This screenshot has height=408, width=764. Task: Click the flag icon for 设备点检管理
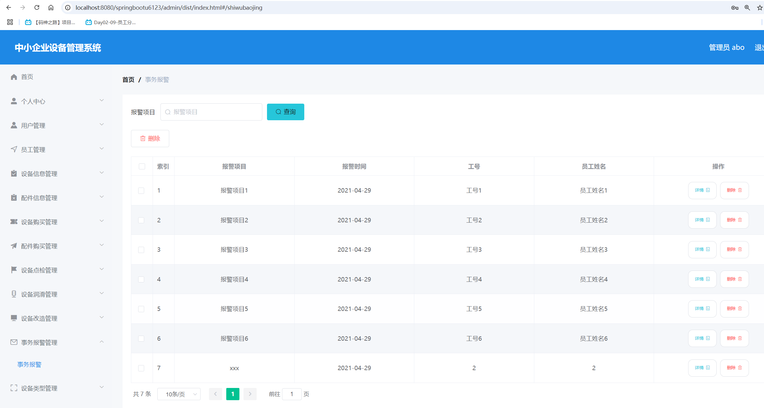[14, 270]
